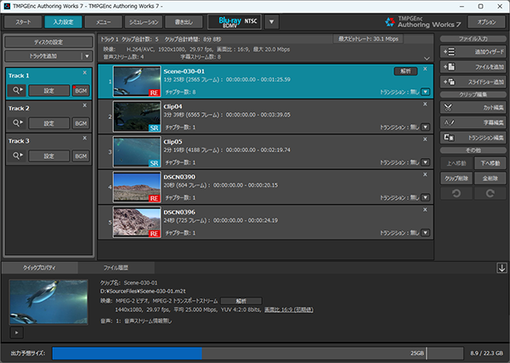The image size is (510, 363).
Task: Open Cut Edit (カット編集) scissors tool
Action: click(x=473, y=107)
